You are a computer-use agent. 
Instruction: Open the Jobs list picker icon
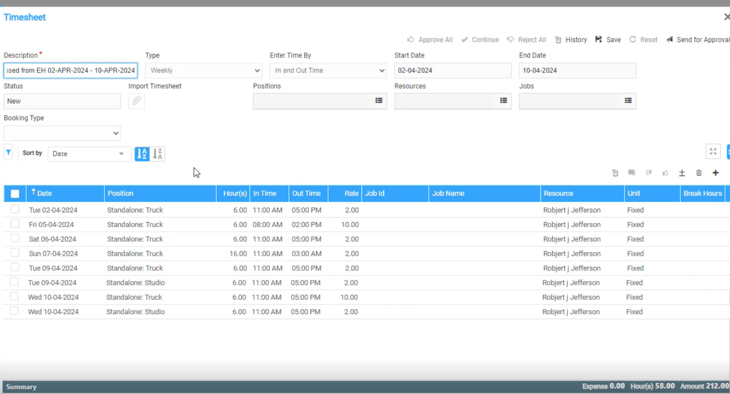click(x=628, y=101)
